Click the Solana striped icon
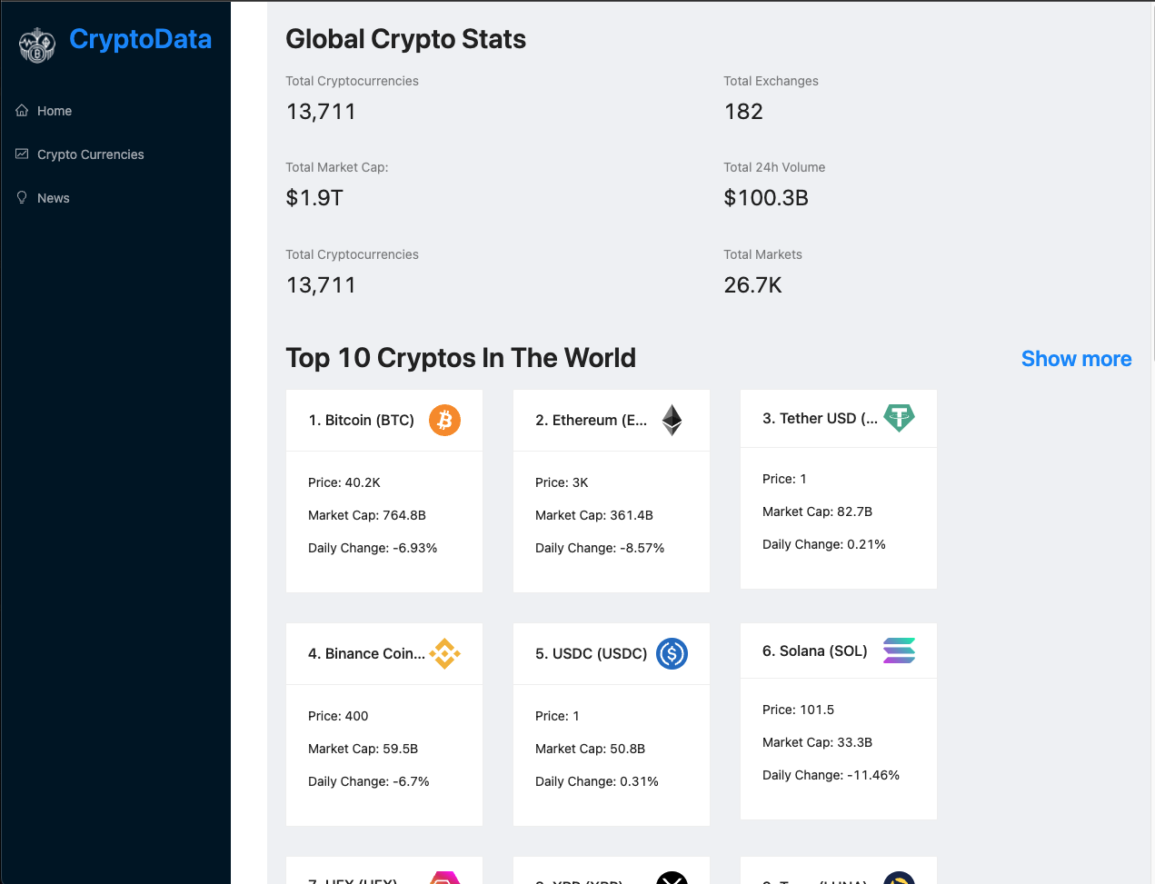Screen dimensions: 1155x884 coord(899,651)
